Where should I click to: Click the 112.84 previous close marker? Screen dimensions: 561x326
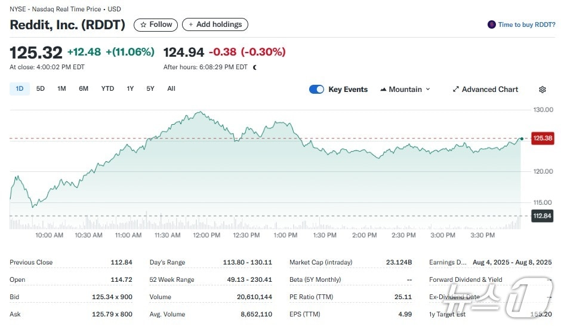click(542, 216)
